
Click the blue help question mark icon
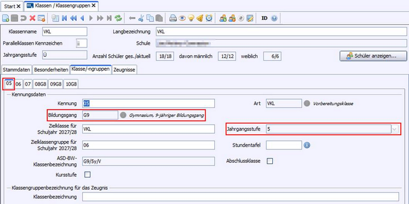click(274, 18)
